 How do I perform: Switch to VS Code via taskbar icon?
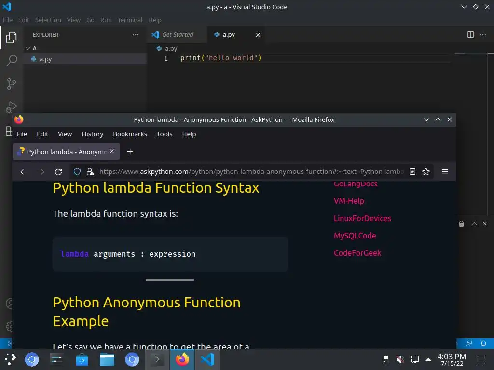pos(207,359)
